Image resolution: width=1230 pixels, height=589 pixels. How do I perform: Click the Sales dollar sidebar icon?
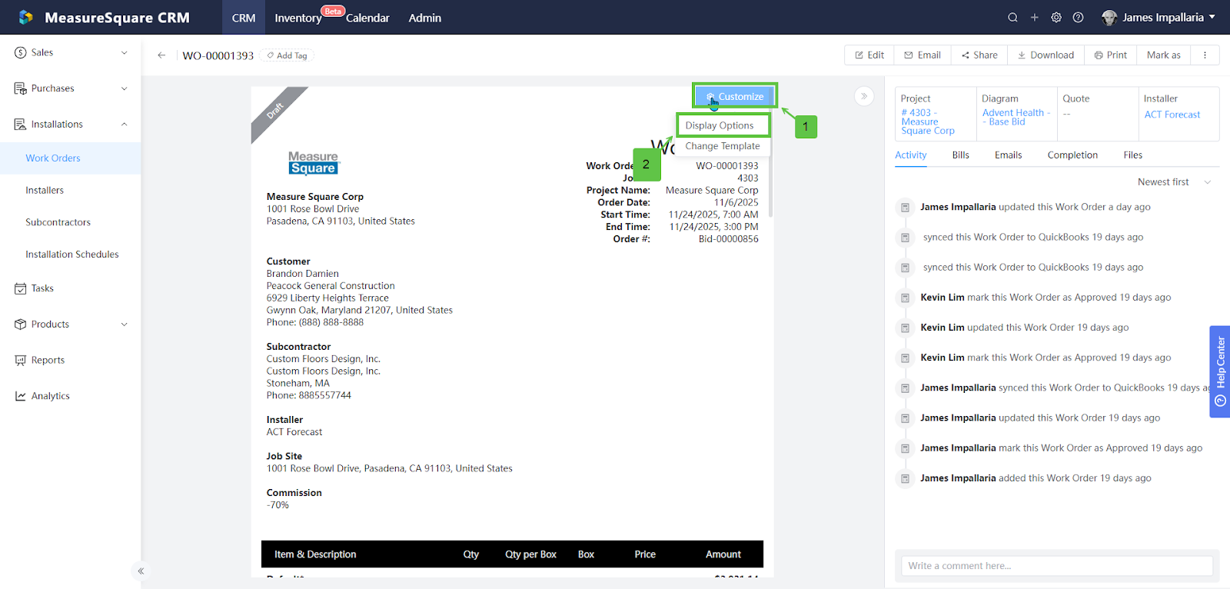click(21, 52)
